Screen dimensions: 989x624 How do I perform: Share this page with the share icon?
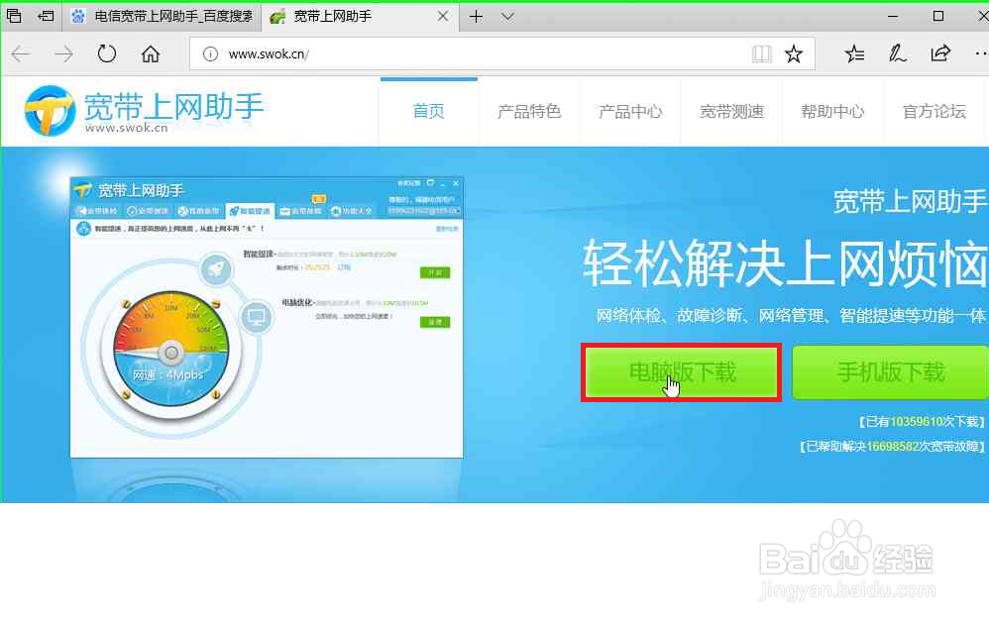pos(939,54)
